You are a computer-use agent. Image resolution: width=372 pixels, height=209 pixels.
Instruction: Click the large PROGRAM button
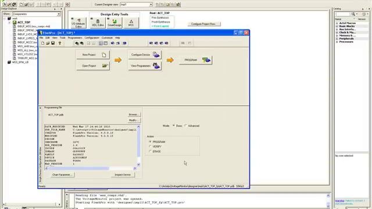[195, 60]
